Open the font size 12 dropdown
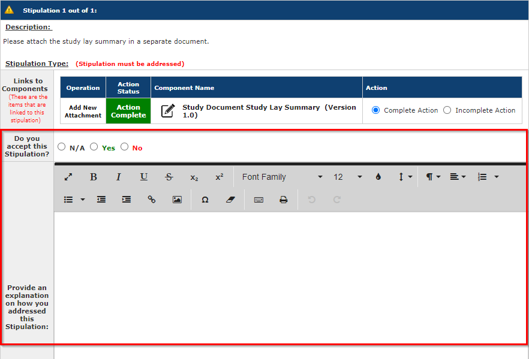The image size is (529, 359). coord(348,177)
